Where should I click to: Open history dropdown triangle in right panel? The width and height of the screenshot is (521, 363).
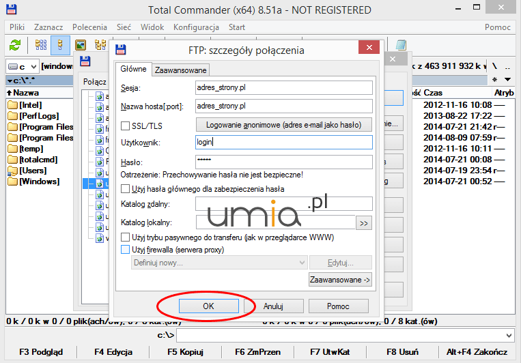[508, 80]
